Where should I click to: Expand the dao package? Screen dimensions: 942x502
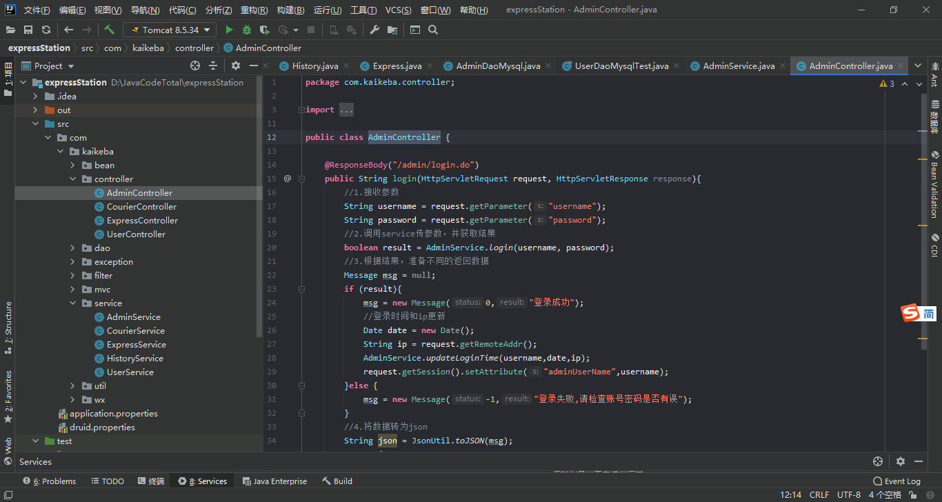[73, 248]
